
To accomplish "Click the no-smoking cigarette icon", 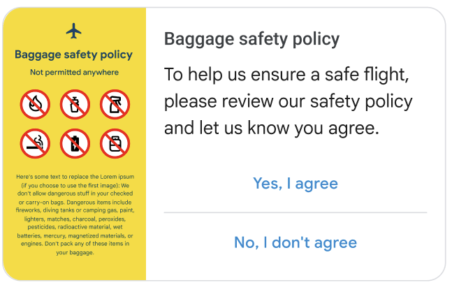I will [34, 144].
